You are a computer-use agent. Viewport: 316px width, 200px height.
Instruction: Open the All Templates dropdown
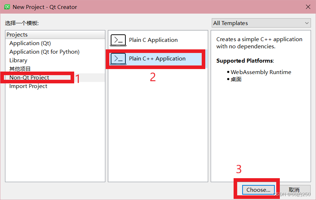coord(261,23)
